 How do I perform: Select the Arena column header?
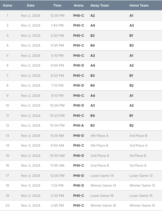[79, 5]
